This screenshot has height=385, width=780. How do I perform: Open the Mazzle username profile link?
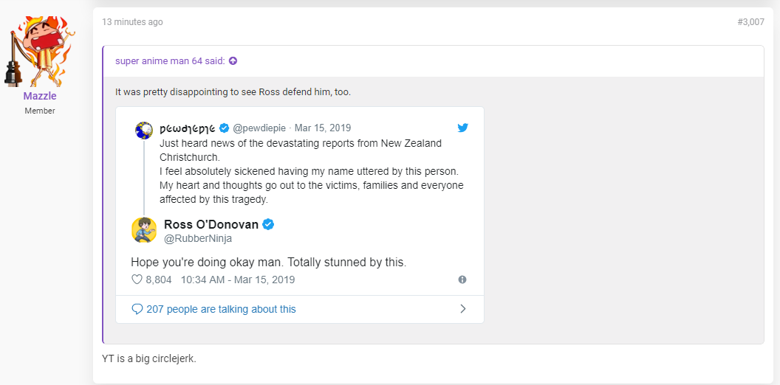[x=40, y=96]
